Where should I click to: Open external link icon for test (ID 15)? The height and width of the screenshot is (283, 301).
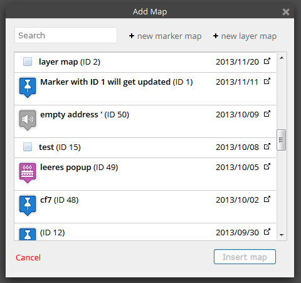pyautogui.click(x=267, y=146)
